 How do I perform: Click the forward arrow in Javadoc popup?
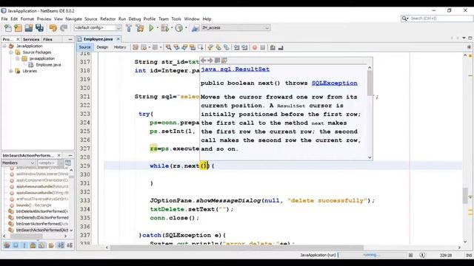(x=210, y=61)
